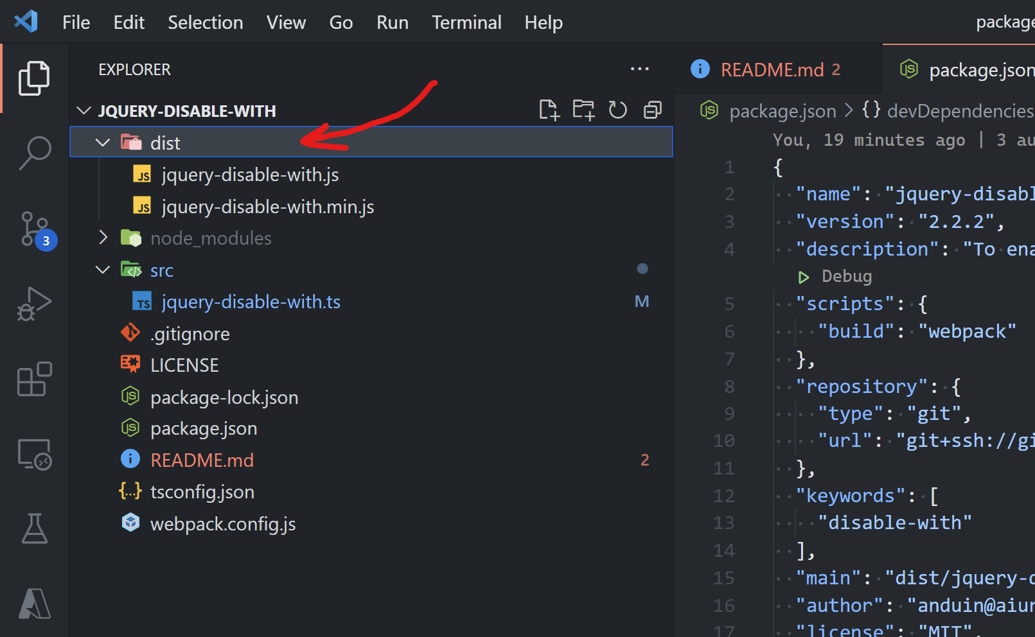The height and width of the screenshot is (637, 1035).
Task: Open the Remote Explorer view
Action: click(34, 455)
